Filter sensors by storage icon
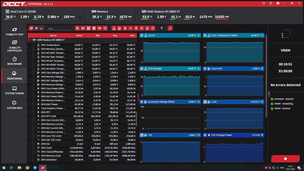Image resolution: width=304 pixels, height=171 pixels. coord(94,28)
